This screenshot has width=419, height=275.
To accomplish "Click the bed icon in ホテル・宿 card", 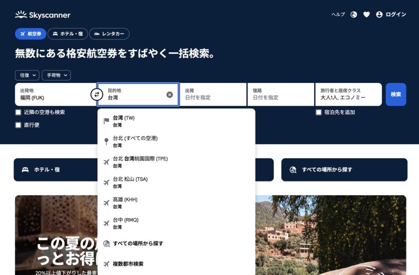I will [x=25, y=170].
